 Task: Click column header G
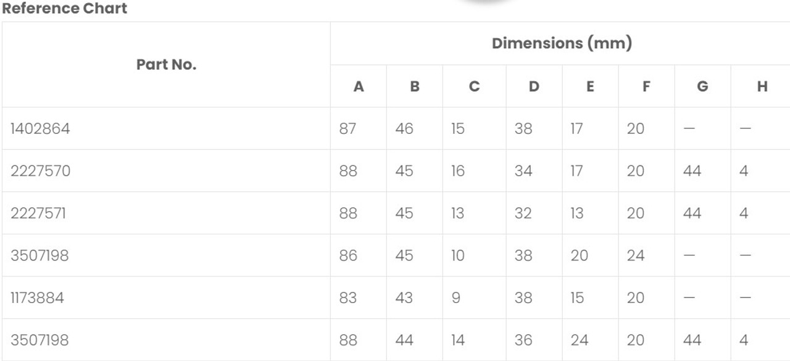(702, 87)
